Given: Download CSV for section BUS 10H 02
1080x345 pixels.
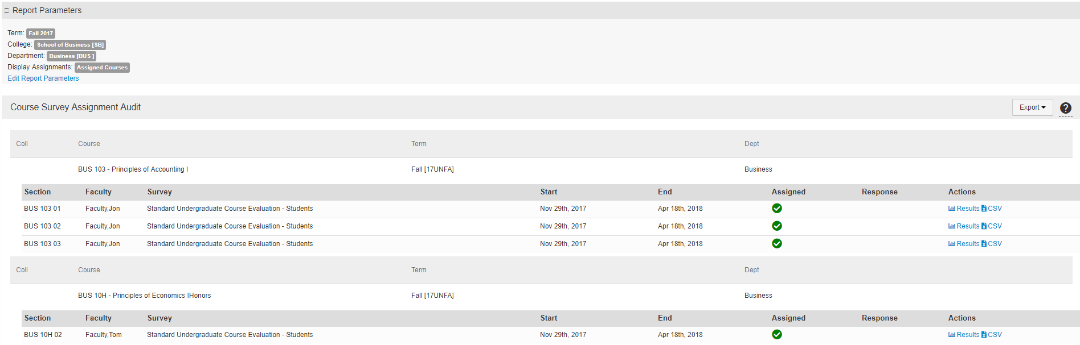Looking at the screenshot, I should click(x=992, y=335).
